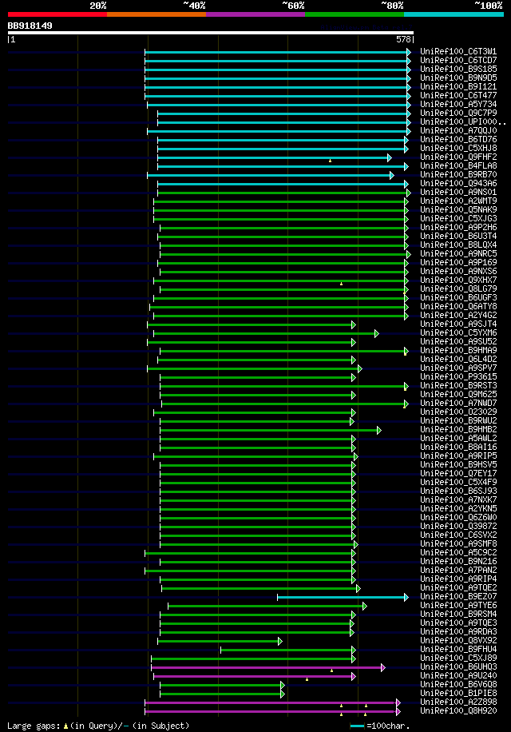
Task: Click the UniRef100_C6T477 label
Action: coord(458,95)
